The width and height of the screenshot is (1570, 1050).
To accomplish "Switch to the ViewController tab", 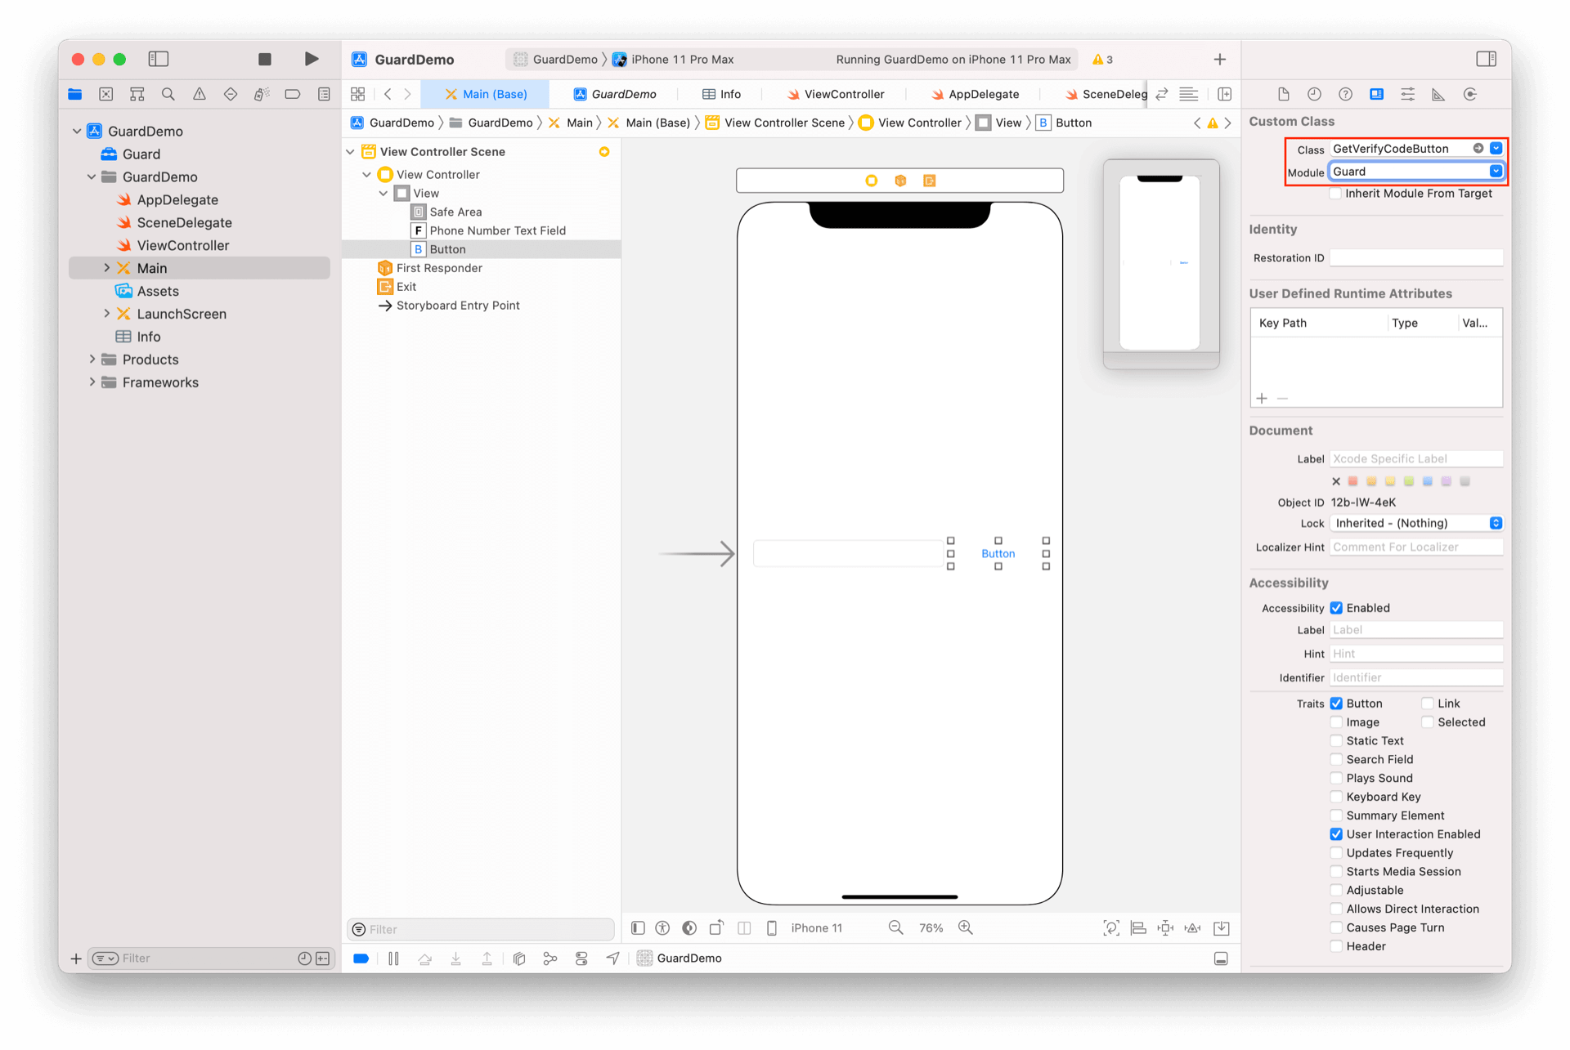I will coord(836,94).
